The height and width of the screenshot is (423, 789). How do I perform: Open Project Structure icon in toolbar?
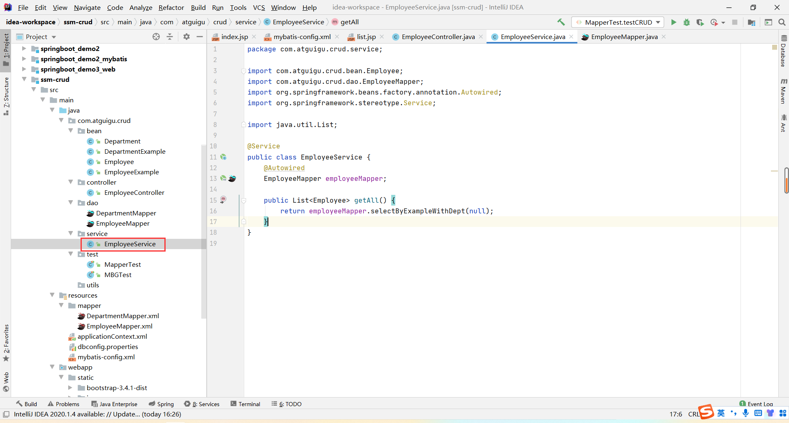(x=752, y=22)
